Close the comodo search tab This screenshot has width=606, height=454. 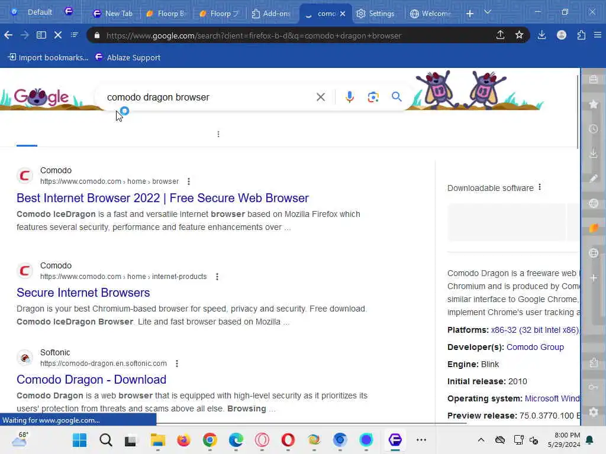point(343,14)
